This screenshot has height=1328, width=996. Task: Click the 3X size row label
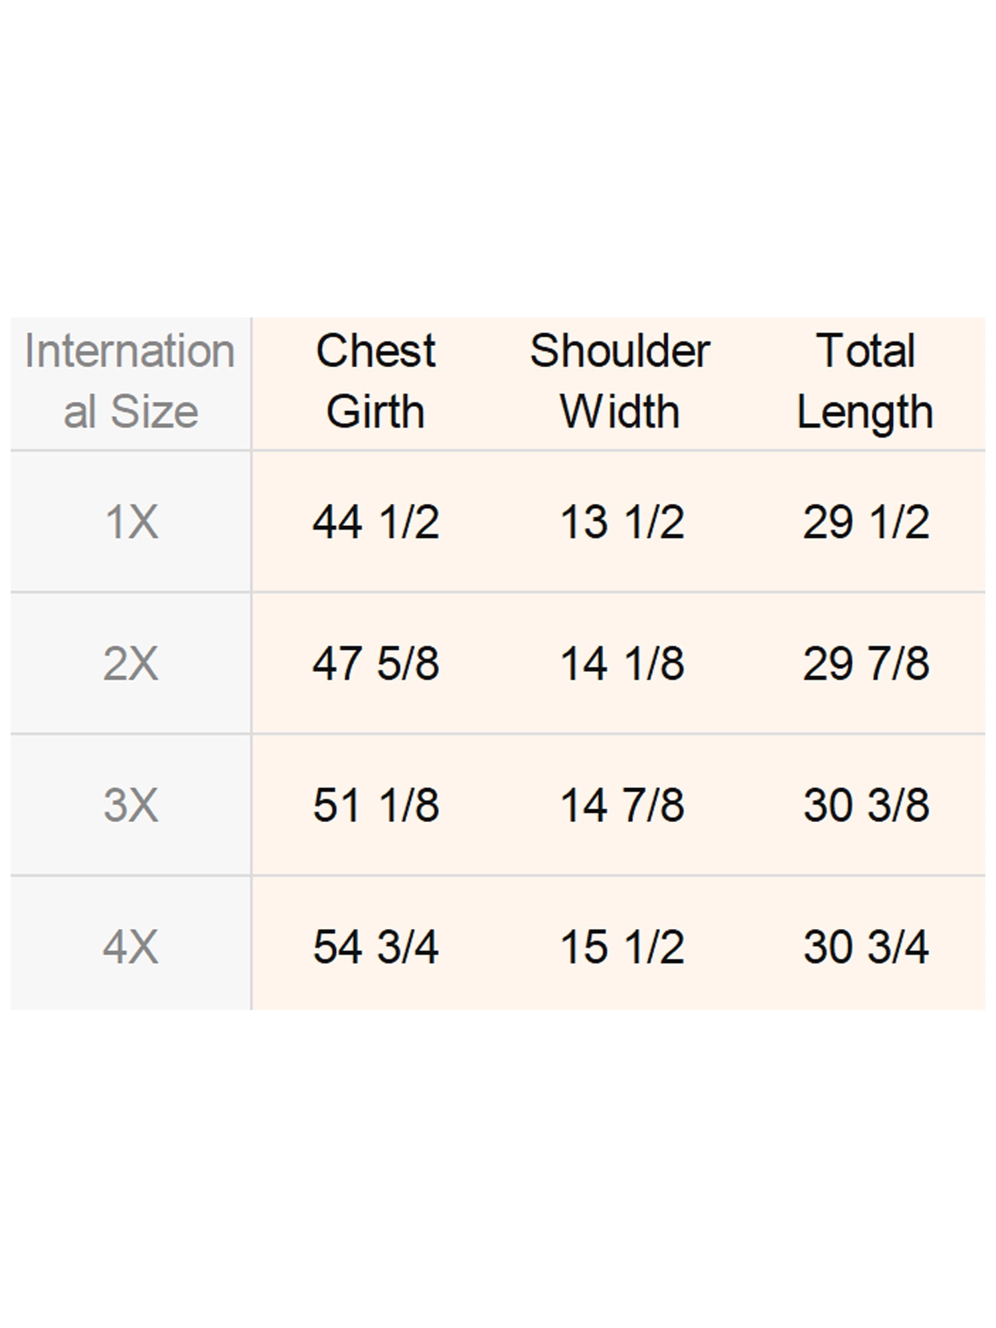pyautogui.click(x=131, y=805)
